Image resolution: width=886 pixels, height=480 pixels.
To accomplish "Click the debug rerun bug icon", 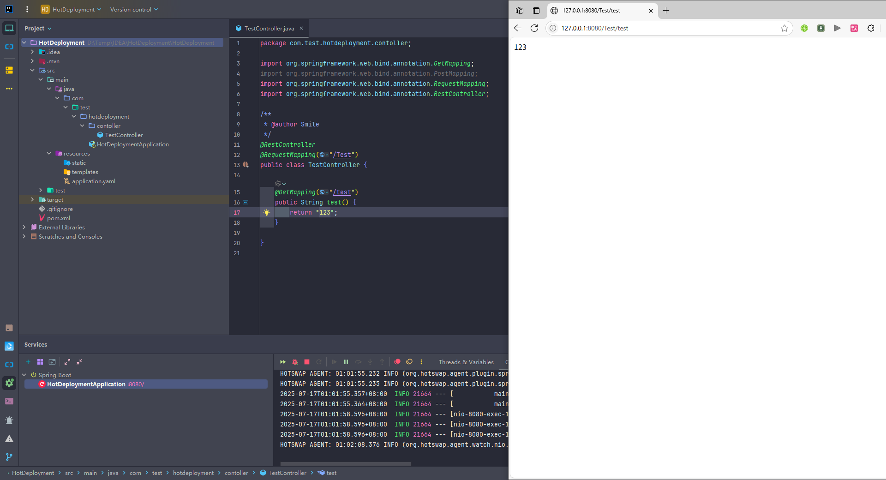I will click(x=295, y=362).
